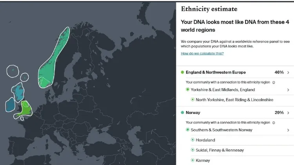
Task: Click the teal dot beside Norway
Action: tap(182, 112)
